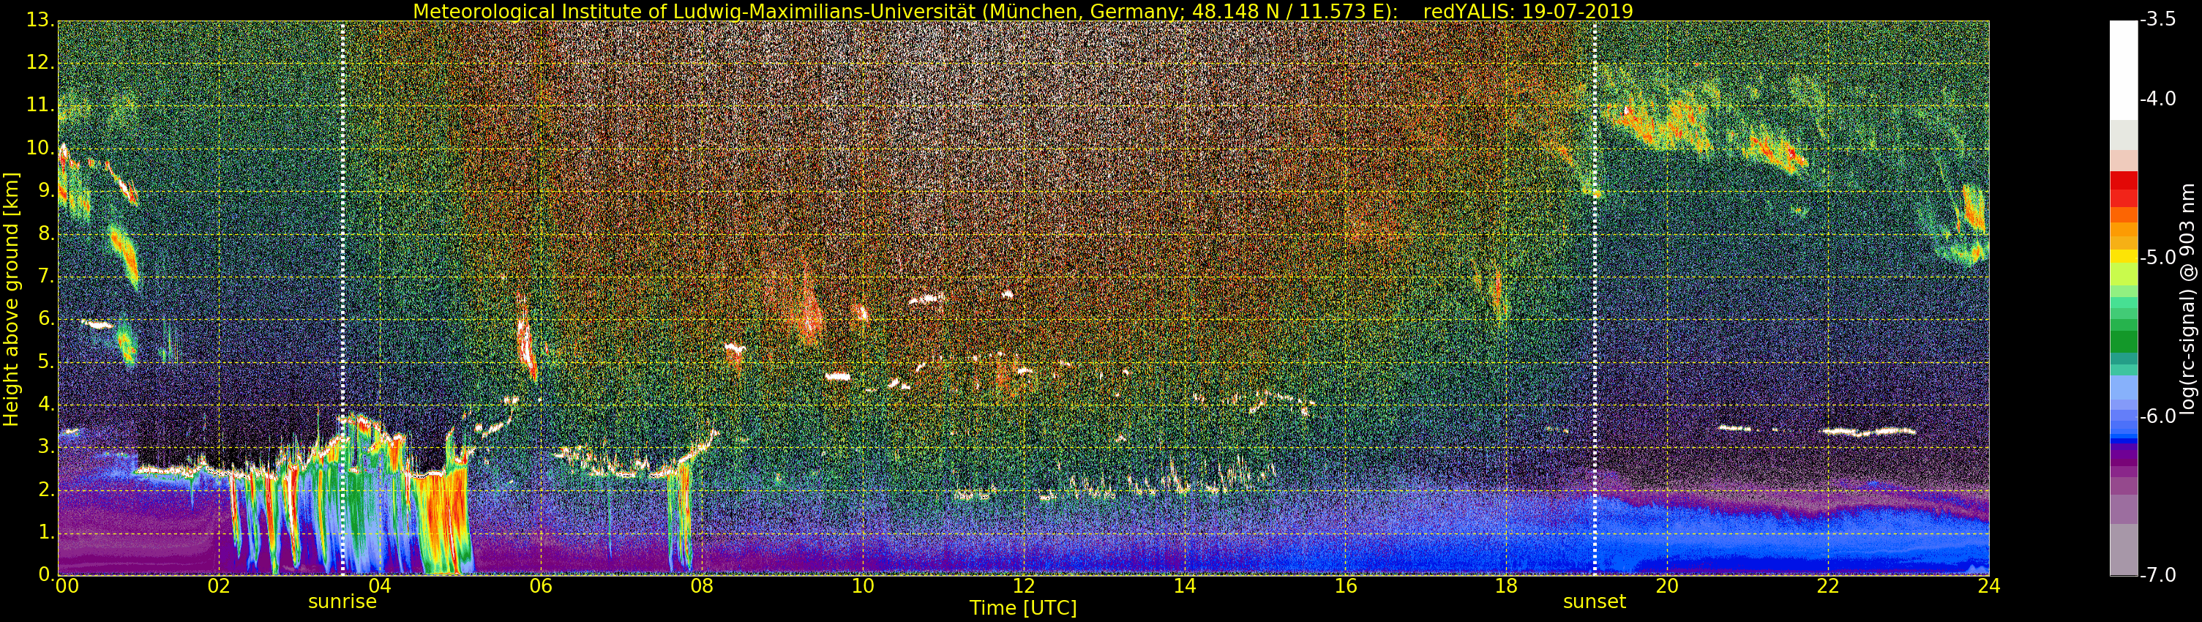The width and height of the screenshot is (2202, 622).
Task: Click the time axis tick label 04
Action: pyautogui.click(x=380, y=586)
